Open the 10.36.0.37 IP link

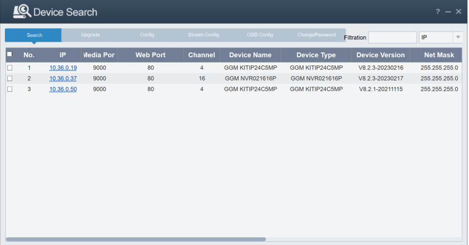pos(63,79)
